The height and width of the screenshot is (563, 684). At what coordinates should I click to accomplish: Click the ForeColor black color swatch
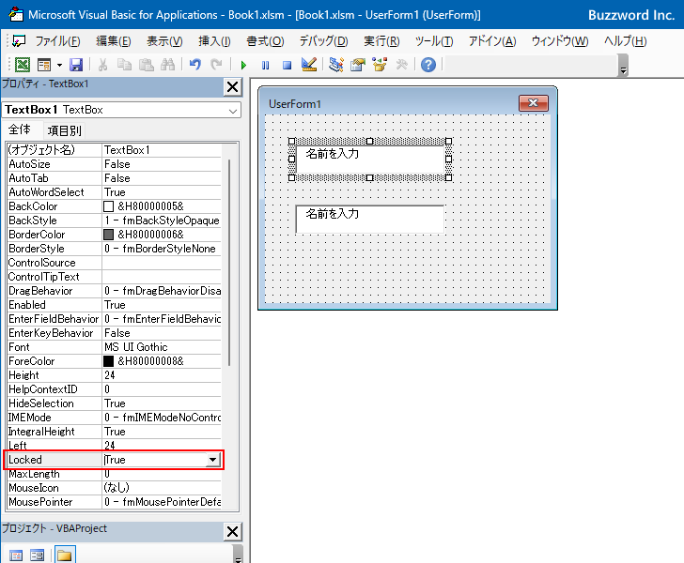[x=109, y=361]
